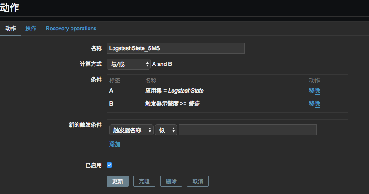Click the 条件 label
Viewport: 369px width, 194px height.
[x=96, y=80]
